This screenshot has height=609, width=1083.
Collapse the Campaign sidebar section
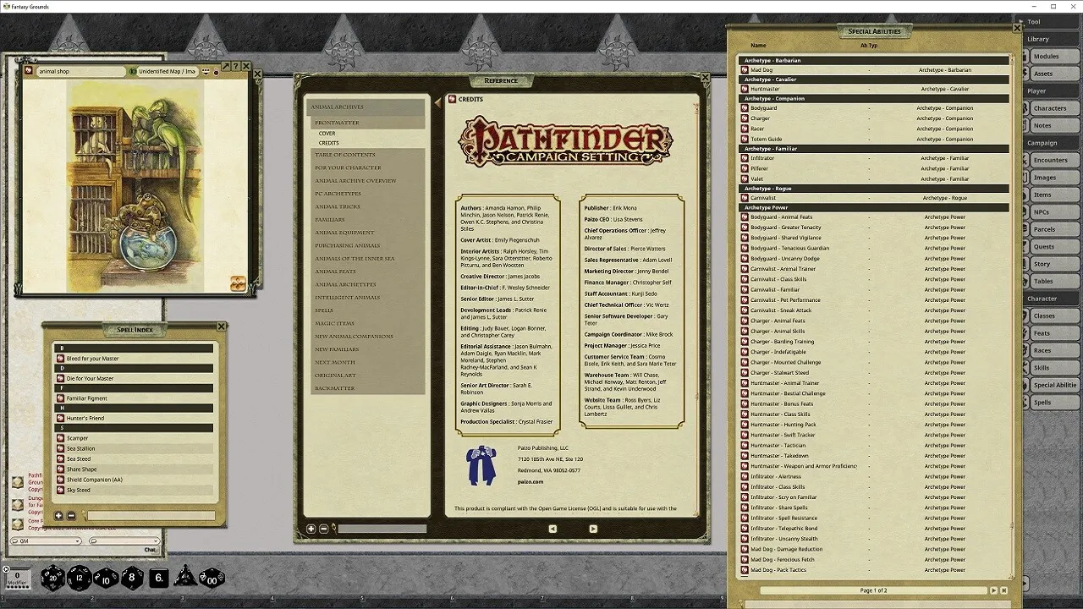pos(1049,143)
